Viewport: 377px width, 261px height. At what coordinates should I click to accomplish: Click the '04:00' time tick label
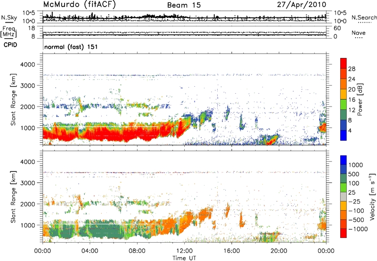[x=90, y=251]
